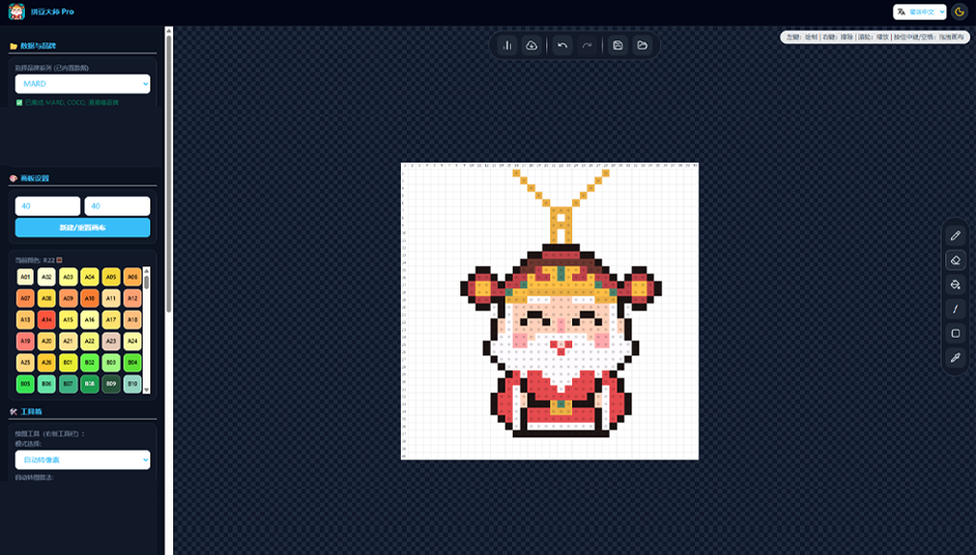This screenshot has height=555, width=976.
Task: Open the bead statistics chart
Action: point(508,46)
